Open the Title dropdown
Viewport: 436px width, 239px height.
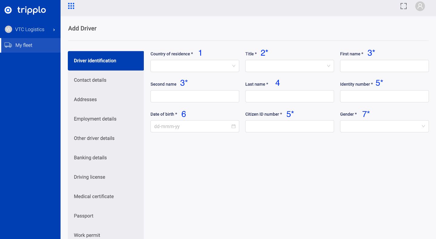289,66
